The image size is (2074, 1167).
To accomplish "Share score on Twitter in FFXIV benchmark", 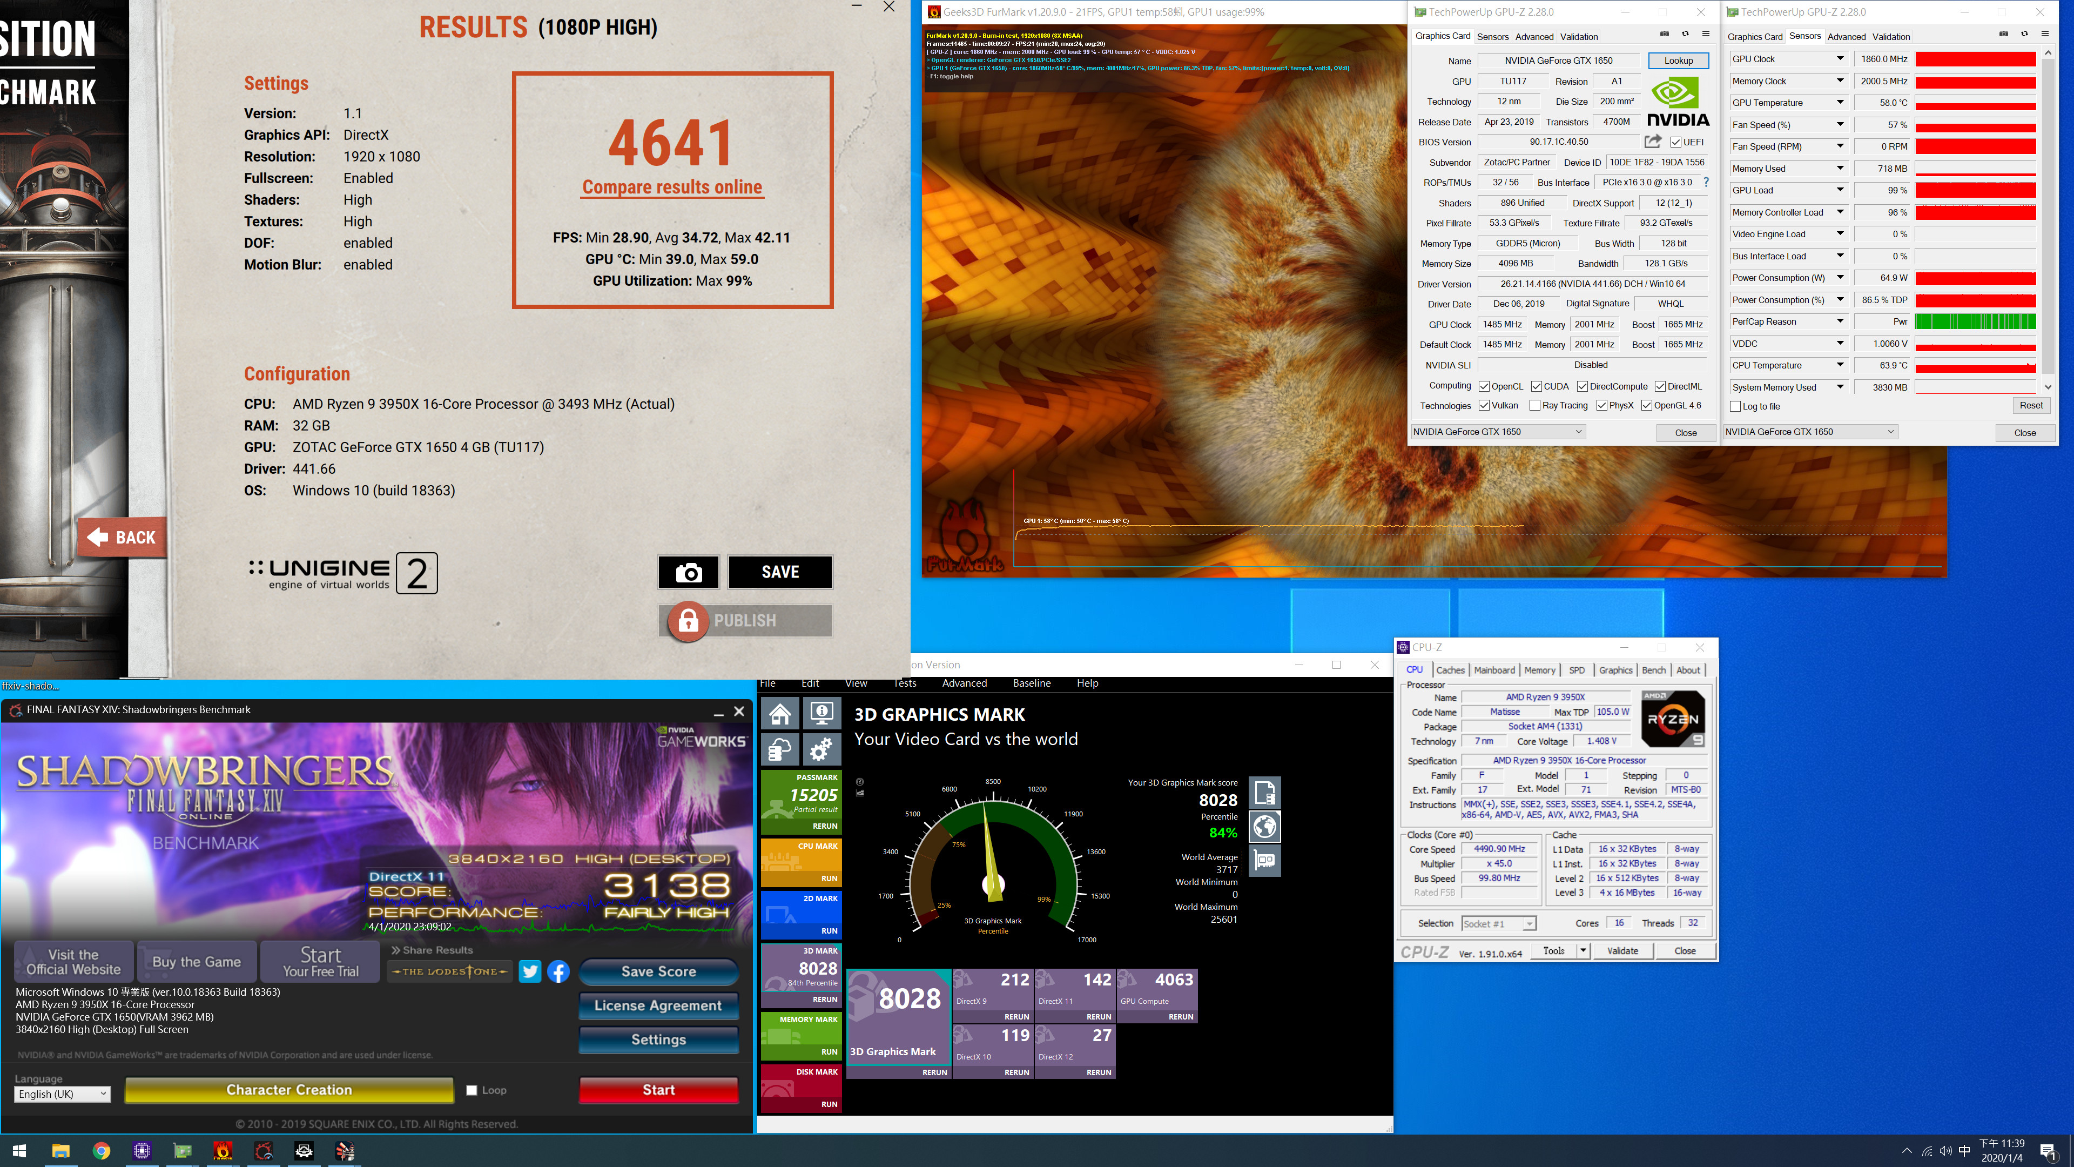I will [530, 971].
